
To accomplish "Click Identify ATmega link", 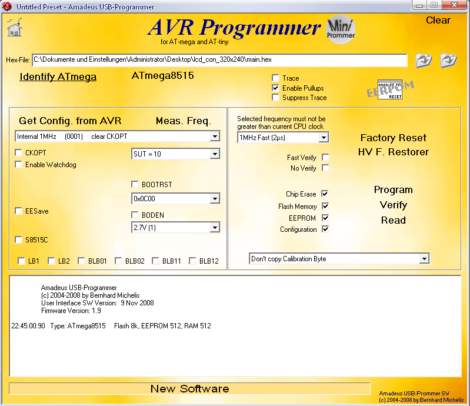I will (x=58, y=76).
